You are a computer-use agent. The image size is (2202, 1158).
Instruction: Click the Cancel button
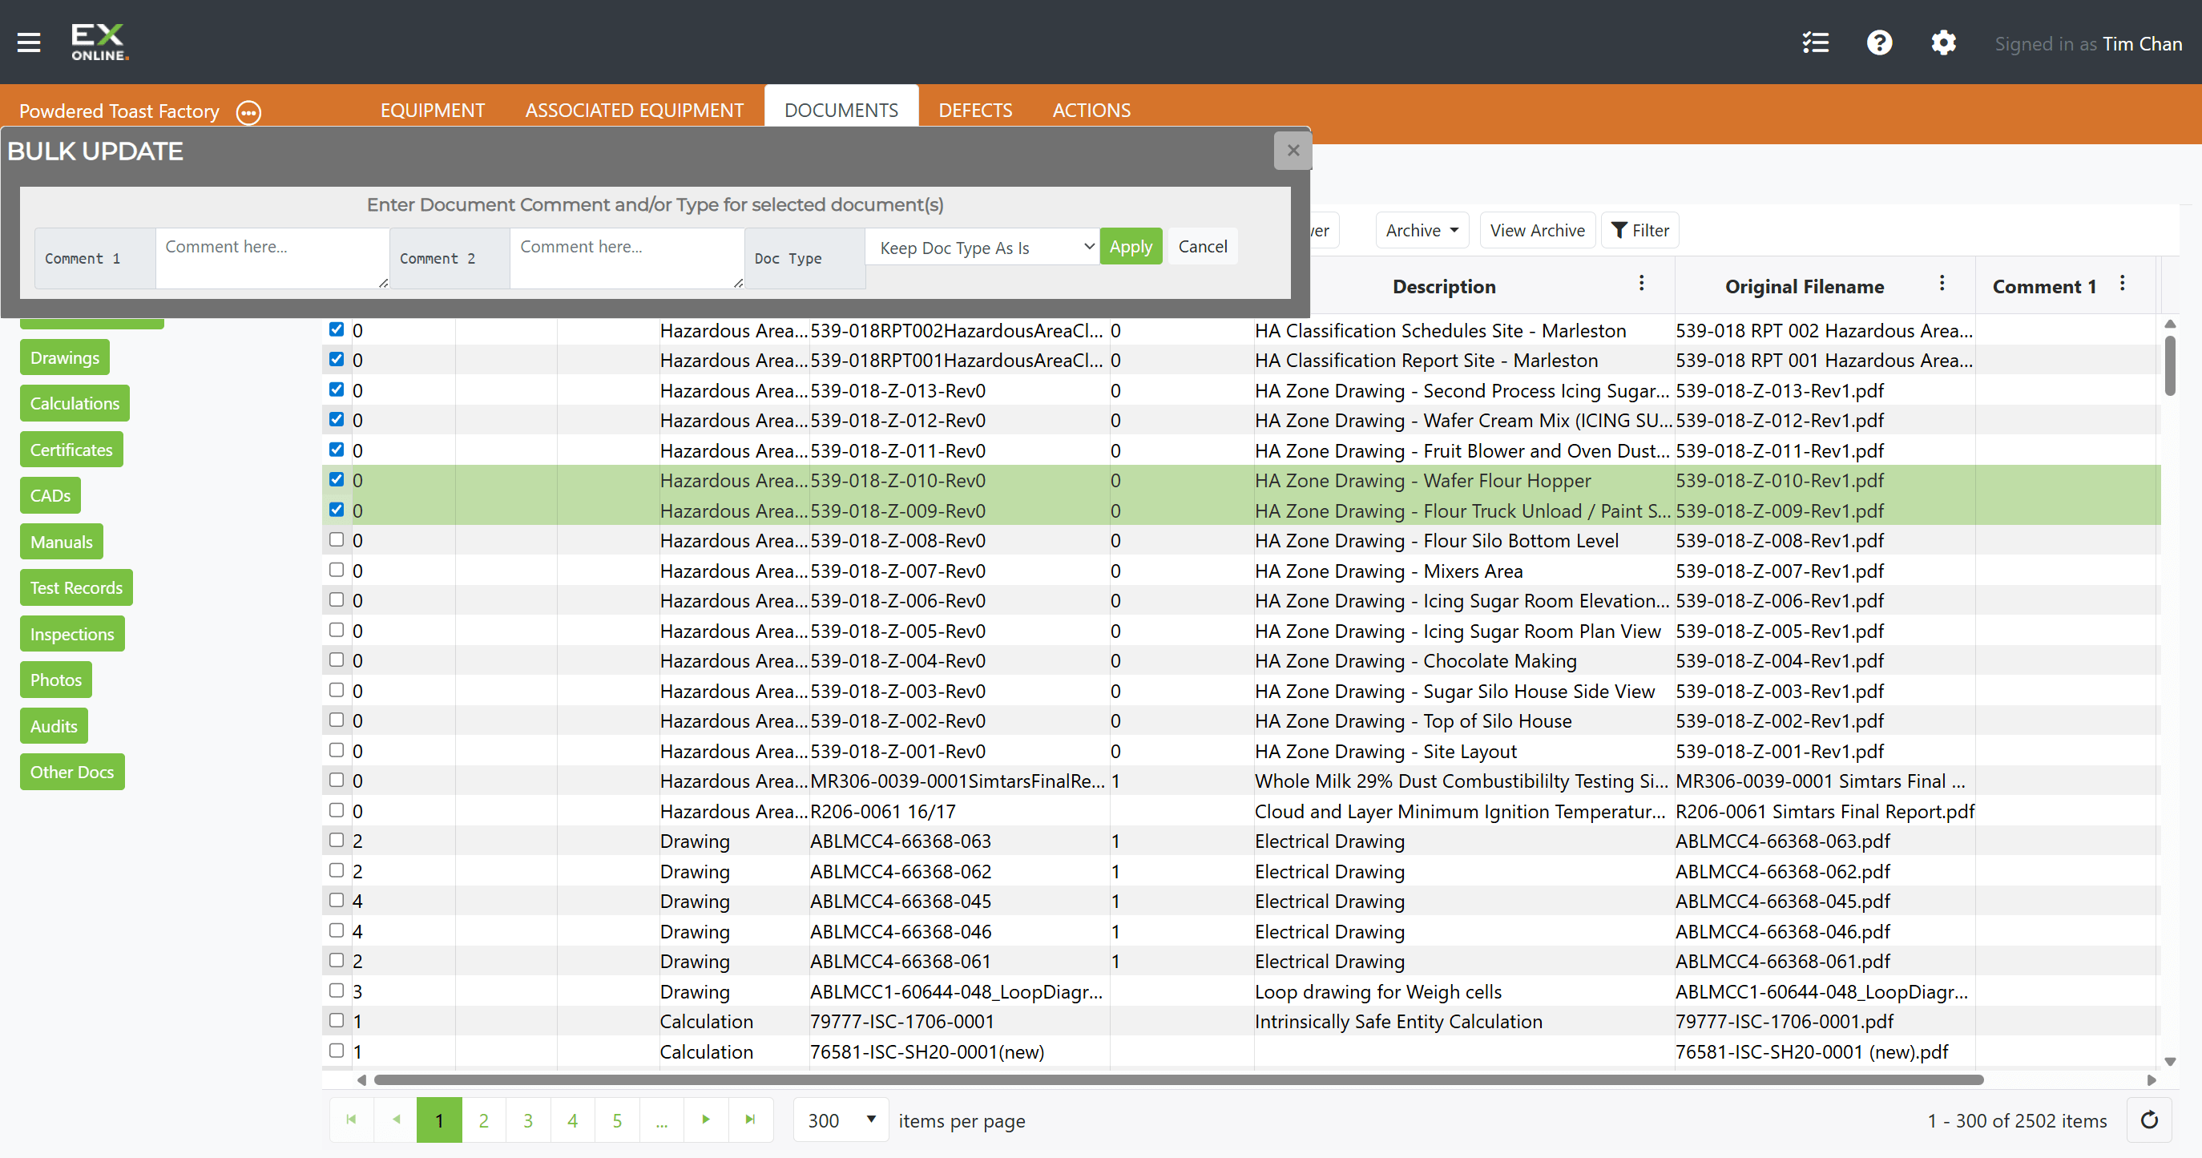click(x=1203, y=246)
